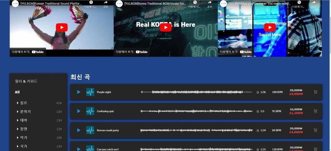Open the Confusing quiz track title
This screenshot has height=151, width=331.
pos(105,111)
